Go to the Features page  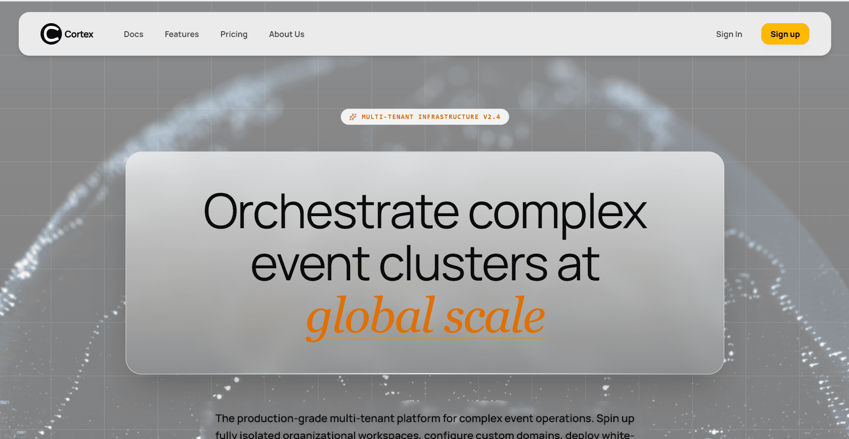coord(182,34)
